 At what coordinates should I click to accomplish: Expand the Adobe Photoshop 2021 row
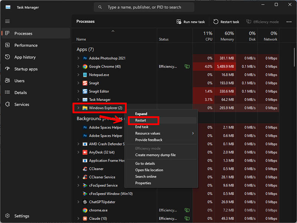(x=78, y=58)
